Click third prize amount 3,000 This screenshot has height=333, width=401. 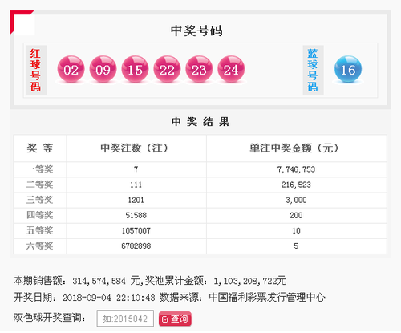pos(296,200)
